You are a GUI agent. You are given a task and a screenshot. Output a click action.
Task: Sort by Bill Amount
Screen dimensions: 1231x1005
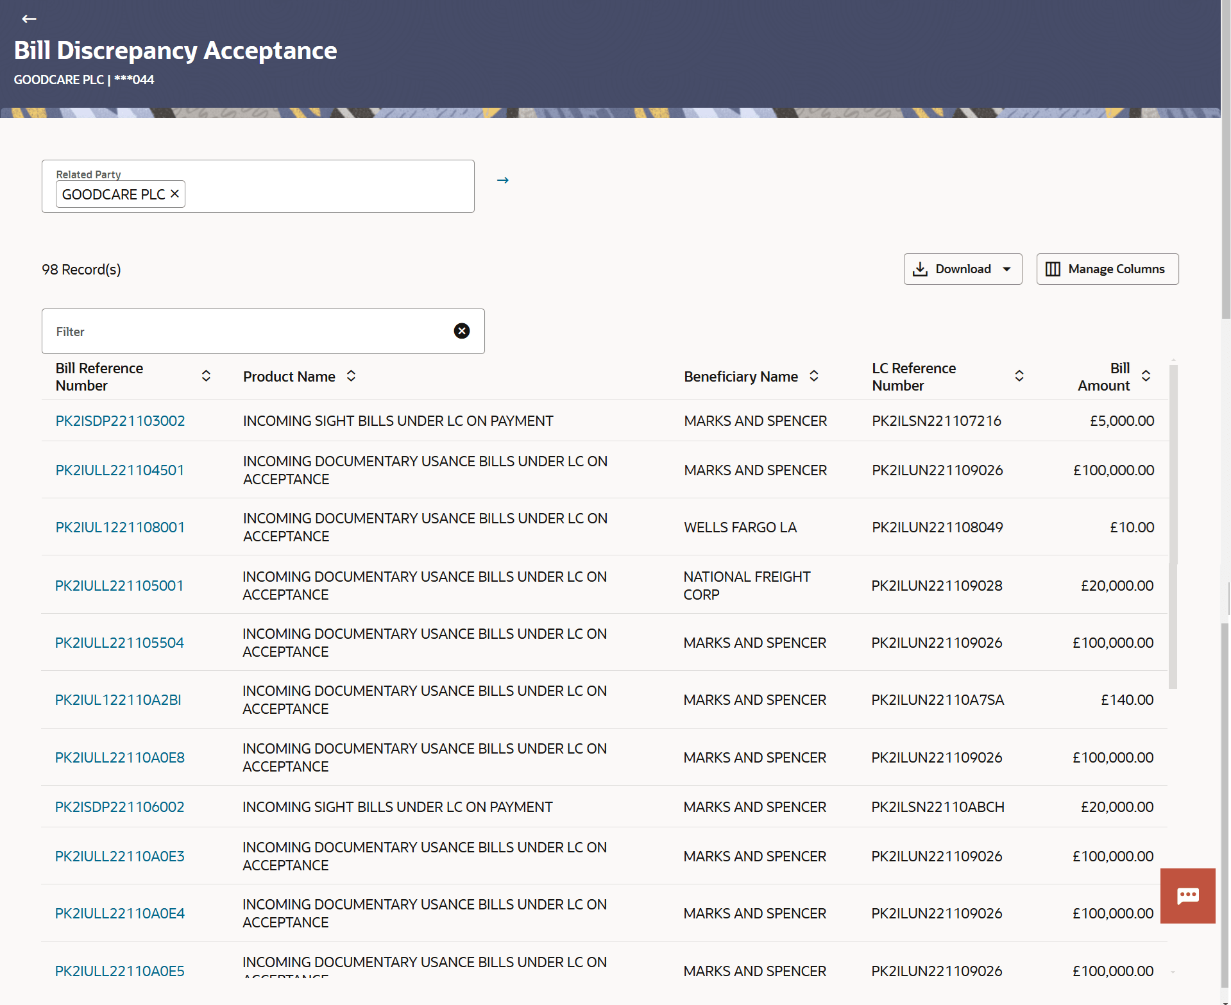(1146, 376)
